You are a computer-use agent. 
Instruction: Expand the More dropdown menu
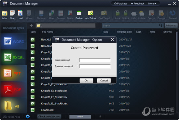pyautogui.click(x=152, y=4)
